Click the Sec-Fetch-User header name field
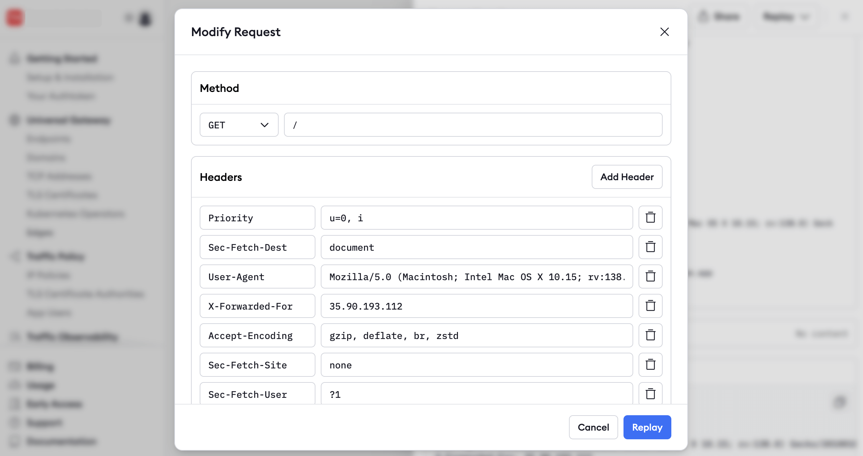The image size is (863, 456). [257, 394]
